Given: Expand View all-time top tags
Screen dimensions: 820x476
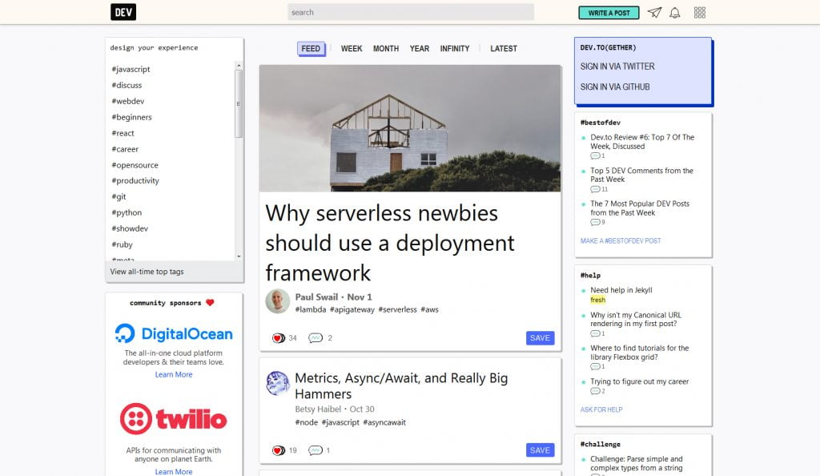Looking at the screenshot, I should coord(147,272).
